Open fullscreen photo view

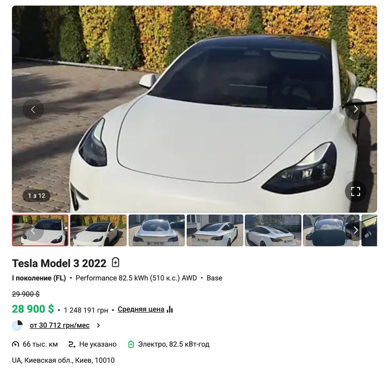(x=356, y=191)
